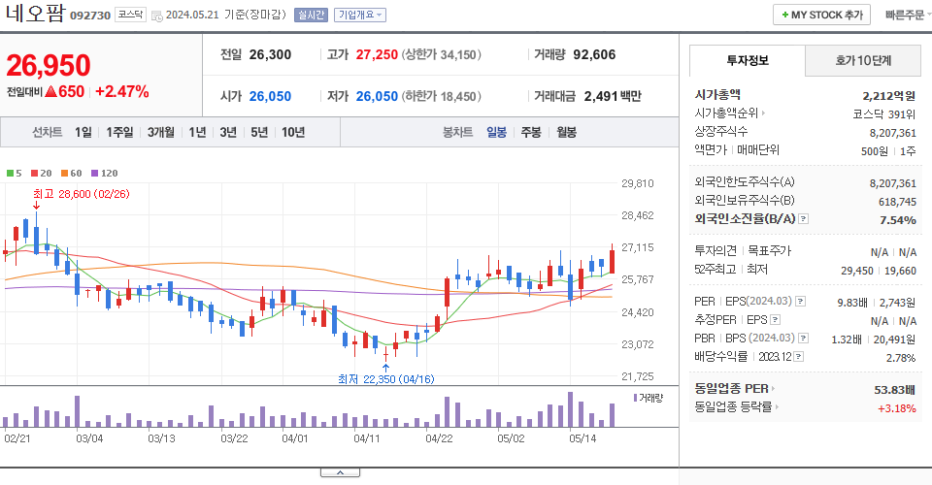932x485 pixels.
Task: Select 주봉 weekly candle chart
Action: tap(531, 132)
